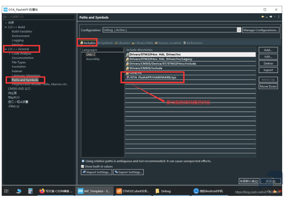Screen dimensions: 286x200
Task: Toggle Show built-in values checkbox
Action: (x=83, y=166)
